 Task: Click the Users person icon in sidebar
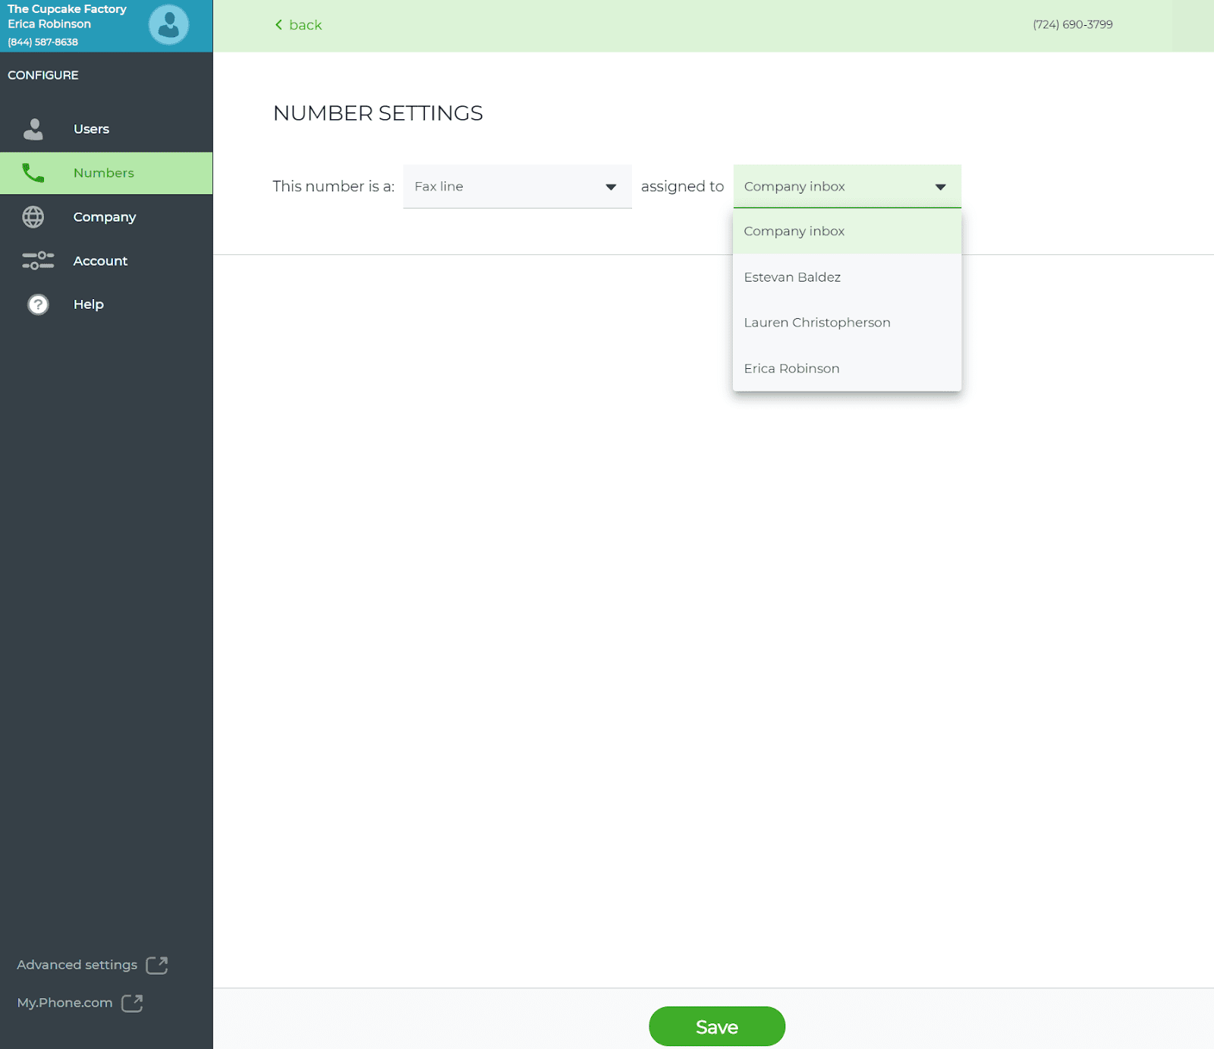[x=33, y=129]
